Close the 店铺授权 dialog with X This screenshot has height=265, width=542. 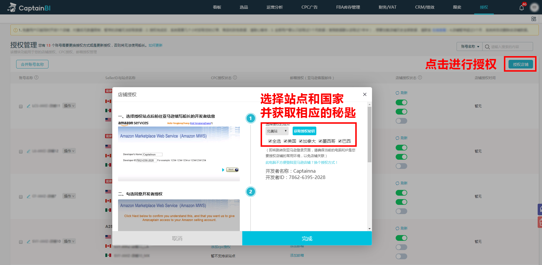pyautogui.click(x=365, y=94)
